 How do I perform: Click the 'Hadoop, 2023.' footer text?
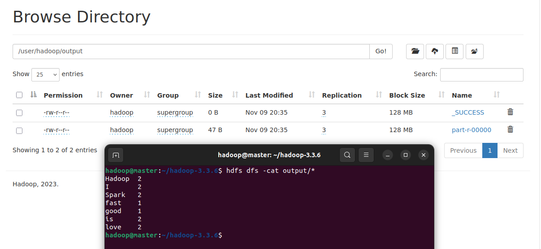click(x=35, y=184)
